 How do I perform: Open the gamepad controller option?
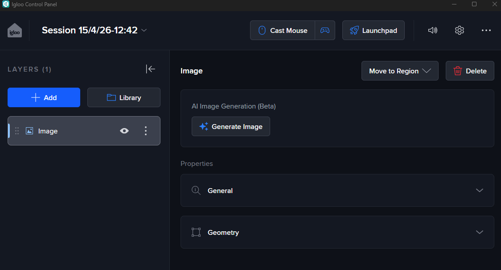coord(325,30)
